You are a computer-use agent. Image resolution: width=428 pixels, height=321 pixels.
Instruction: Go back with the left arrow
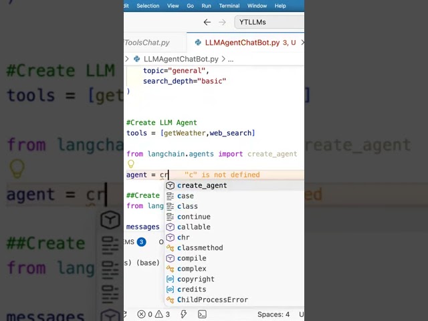pyautogui.click(x=207, y=22)
